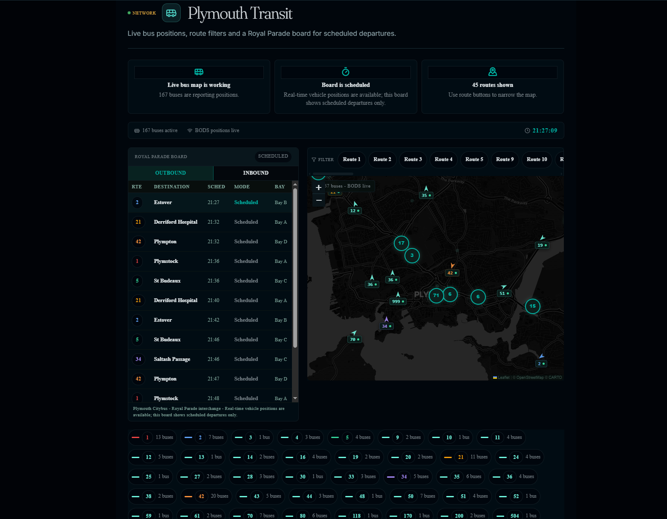Select the 21:36 Plymstock departure row

tap(210, 261)
